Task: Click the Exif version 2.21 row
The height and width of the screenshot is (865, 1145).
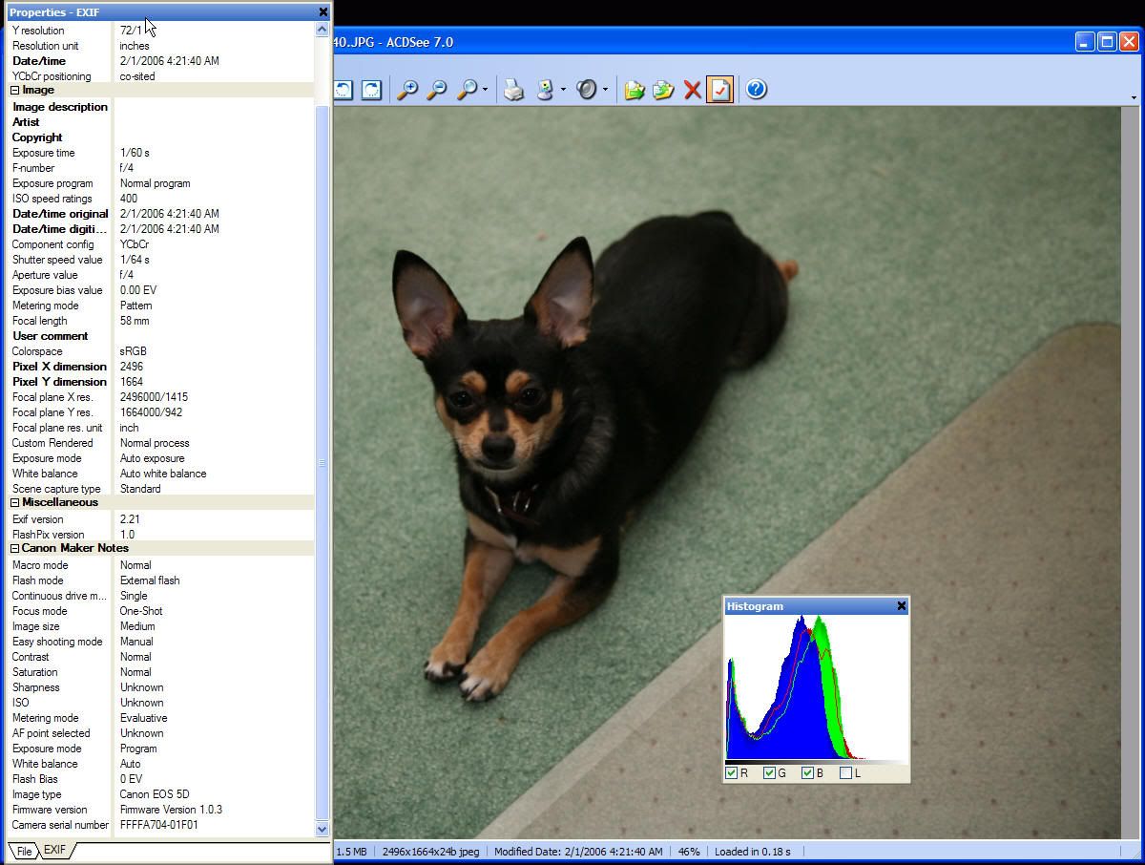Action: point(161,519)
